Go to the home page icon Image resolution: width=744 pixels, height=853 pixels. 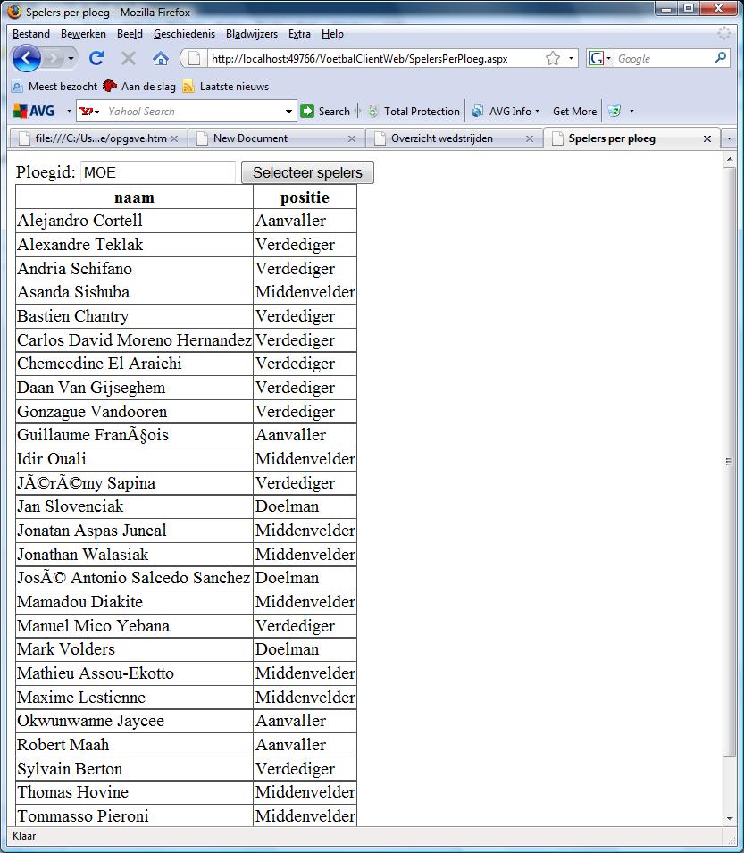pos(161,59)
